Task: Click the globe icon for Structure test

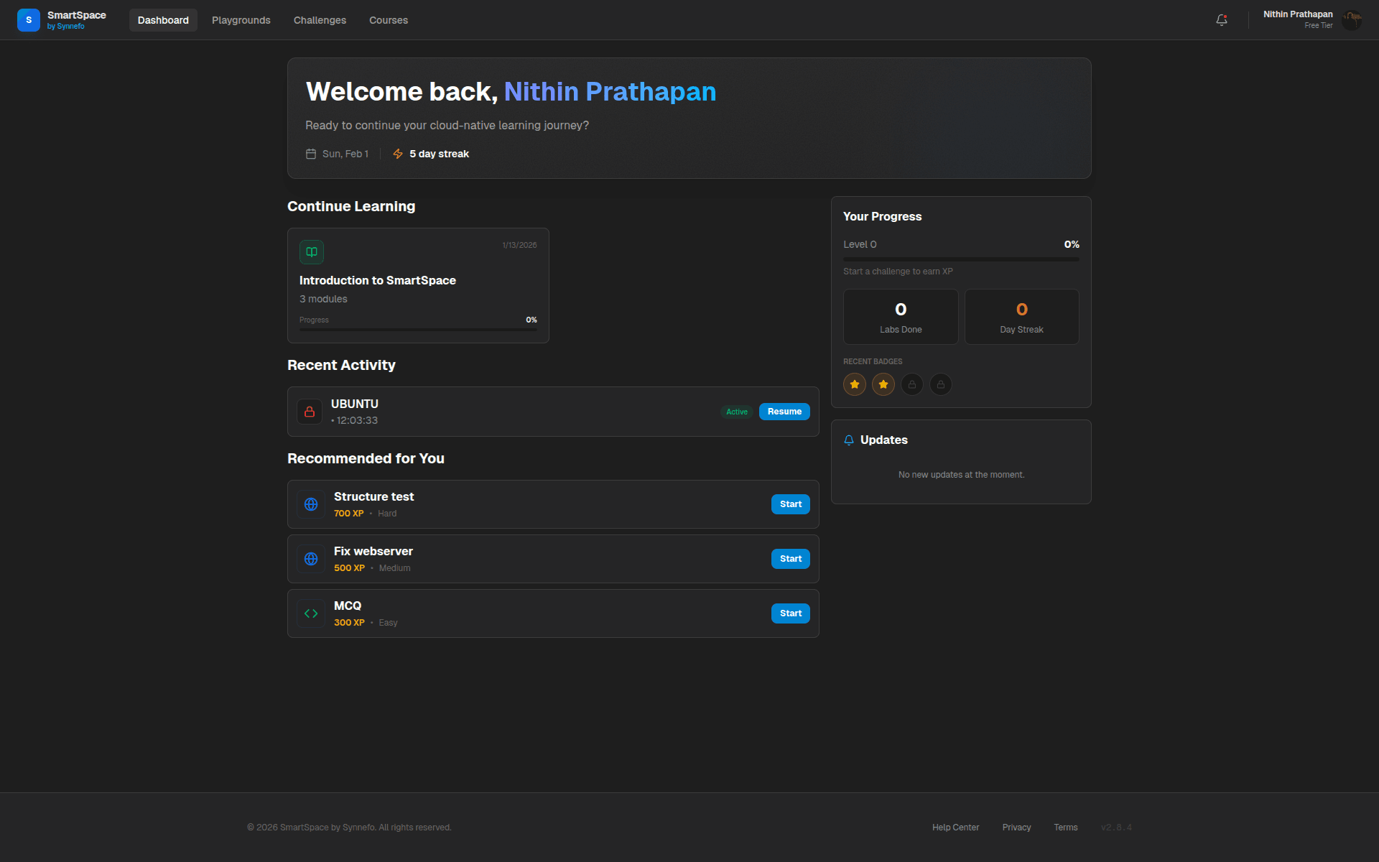Action: (311, 504)
